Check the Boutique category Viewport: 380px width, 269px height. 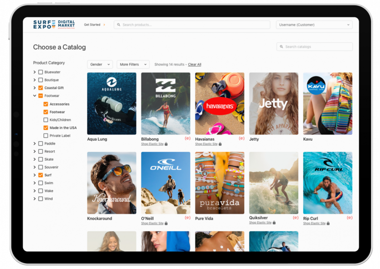(41, 80)
